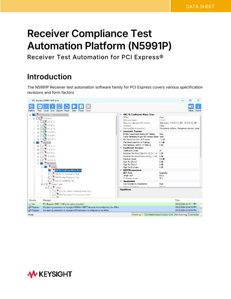Mute sounds with the Mute speaker icon
This screenshot has height=299, width=231.
point(191,106)
